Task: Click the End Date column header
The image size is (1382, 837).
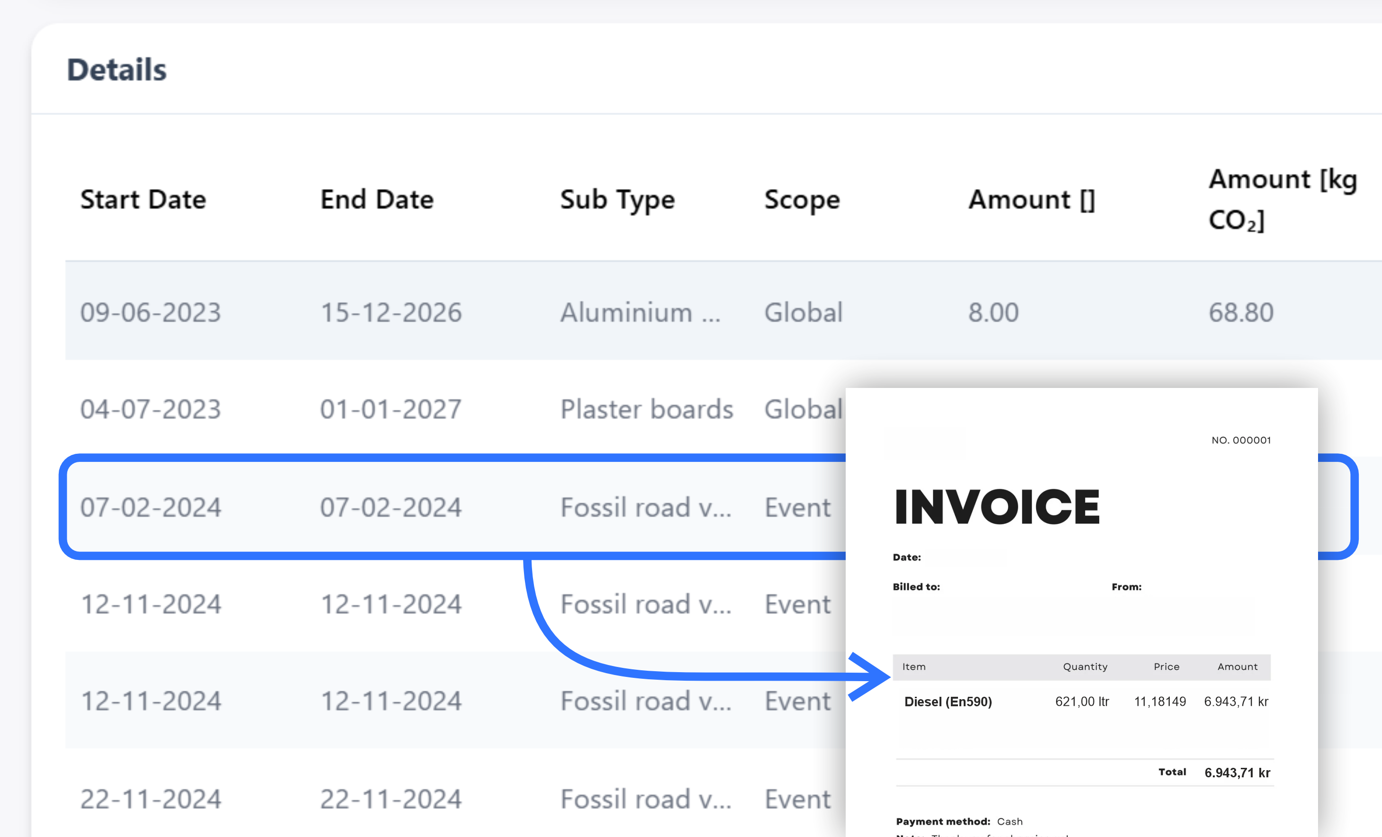Action: point(377,199)
